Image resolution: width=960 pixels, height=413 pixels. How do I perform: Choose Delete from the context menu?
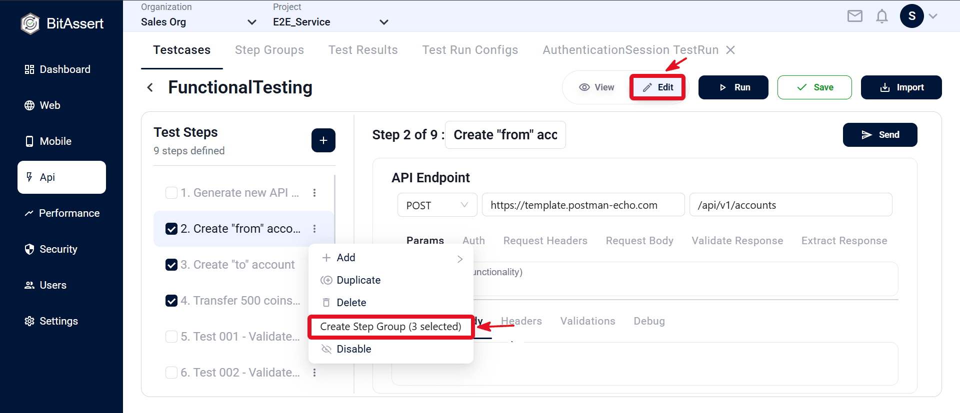(x=391, y=303)
